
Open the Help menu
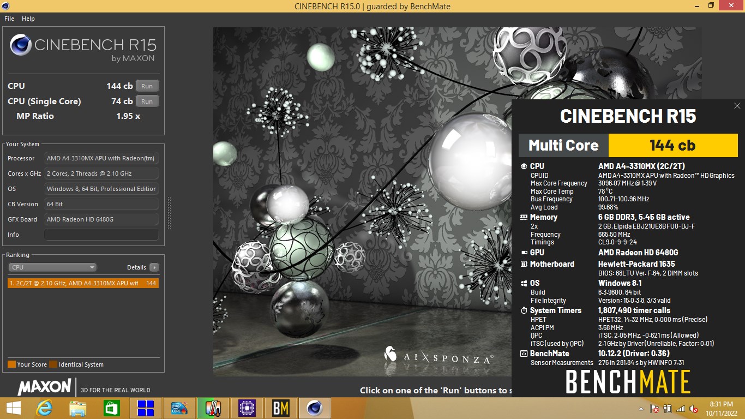point(28,19)
